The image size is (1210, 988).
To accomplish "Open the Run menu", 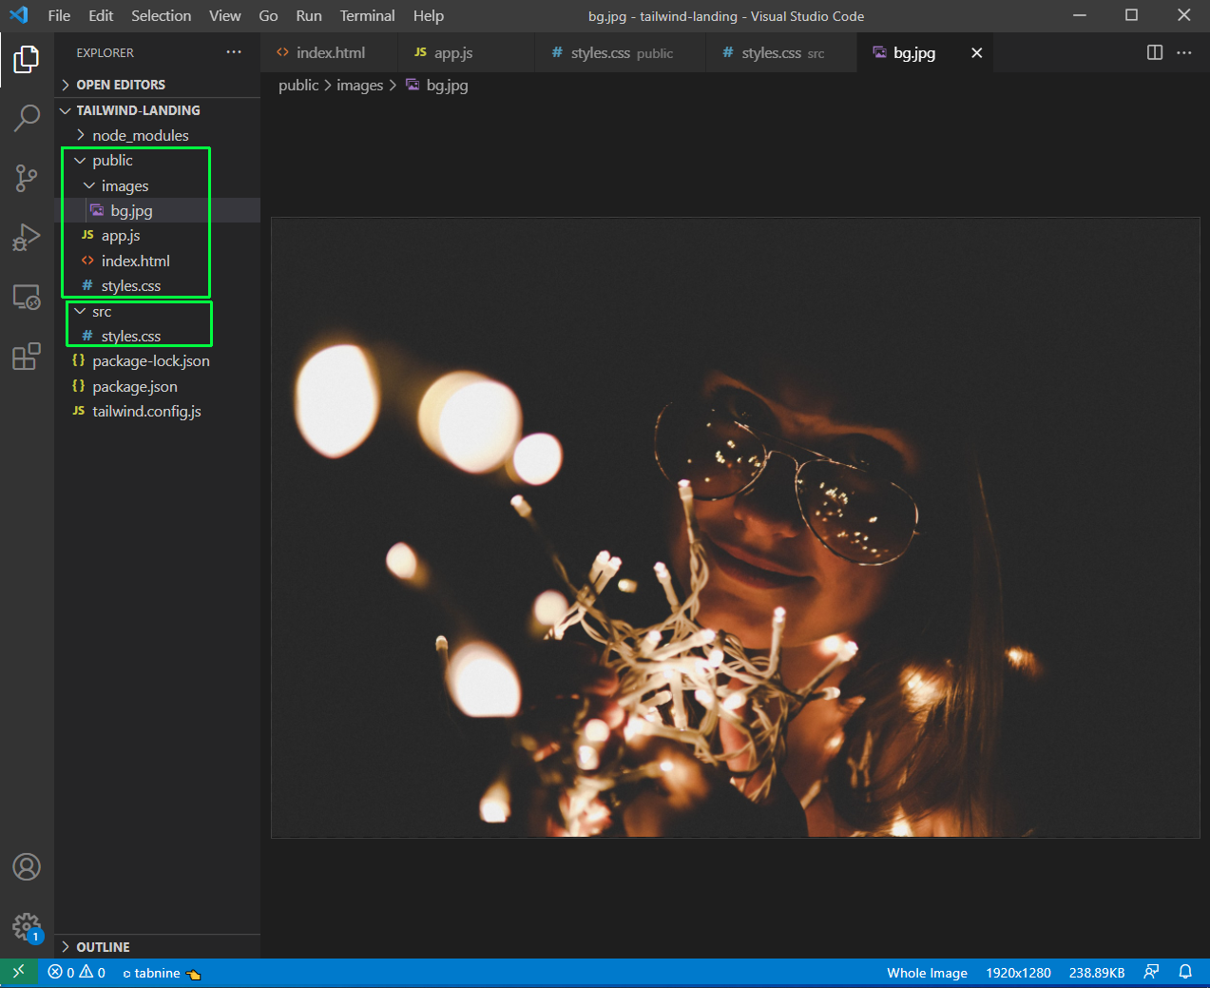I will pos(309,15).
